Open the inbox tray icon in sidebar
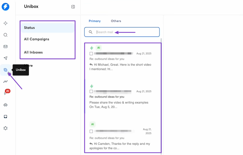The image size is (243, 155). pos(5,116)
